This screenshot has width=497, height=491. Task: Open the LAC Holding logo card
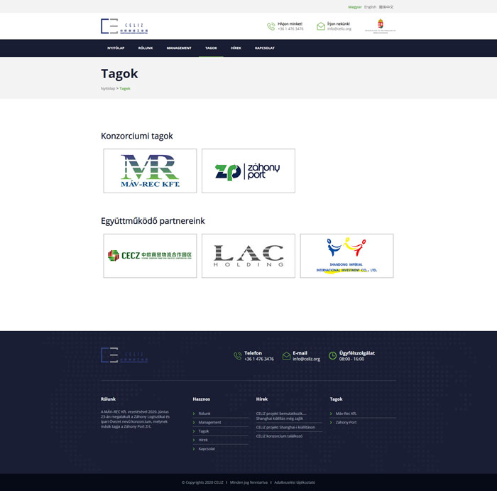tap(248, 256)
